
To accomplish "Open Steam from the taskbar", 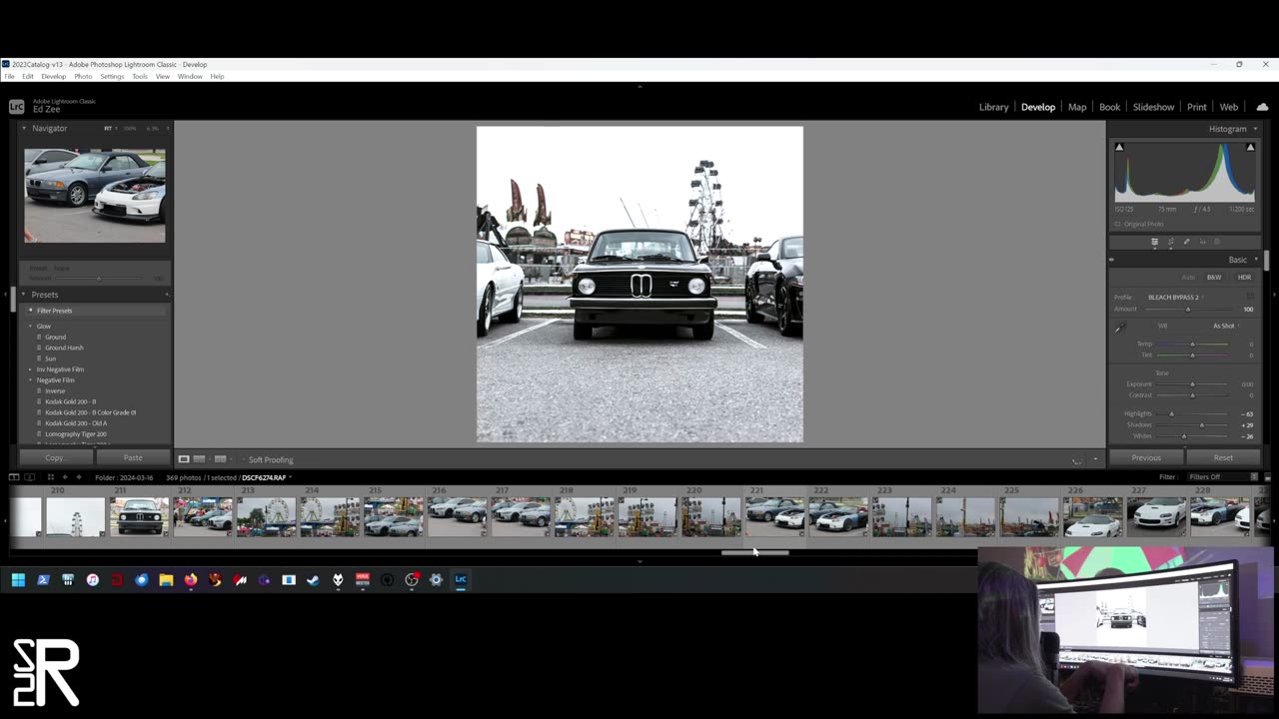I will point(313,579).
